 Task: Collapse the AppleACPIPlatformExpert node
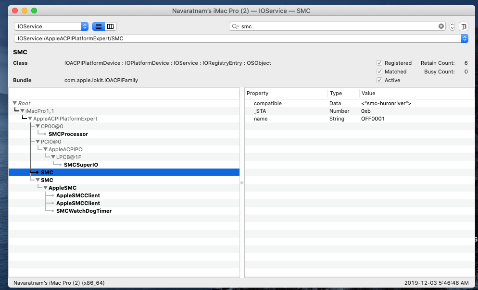click(30, 119)
